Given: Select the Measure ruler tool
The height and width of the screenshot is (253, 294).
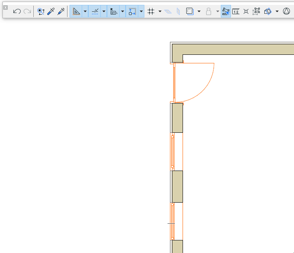Looking at the screenshot, I should (x=236, y=11).
